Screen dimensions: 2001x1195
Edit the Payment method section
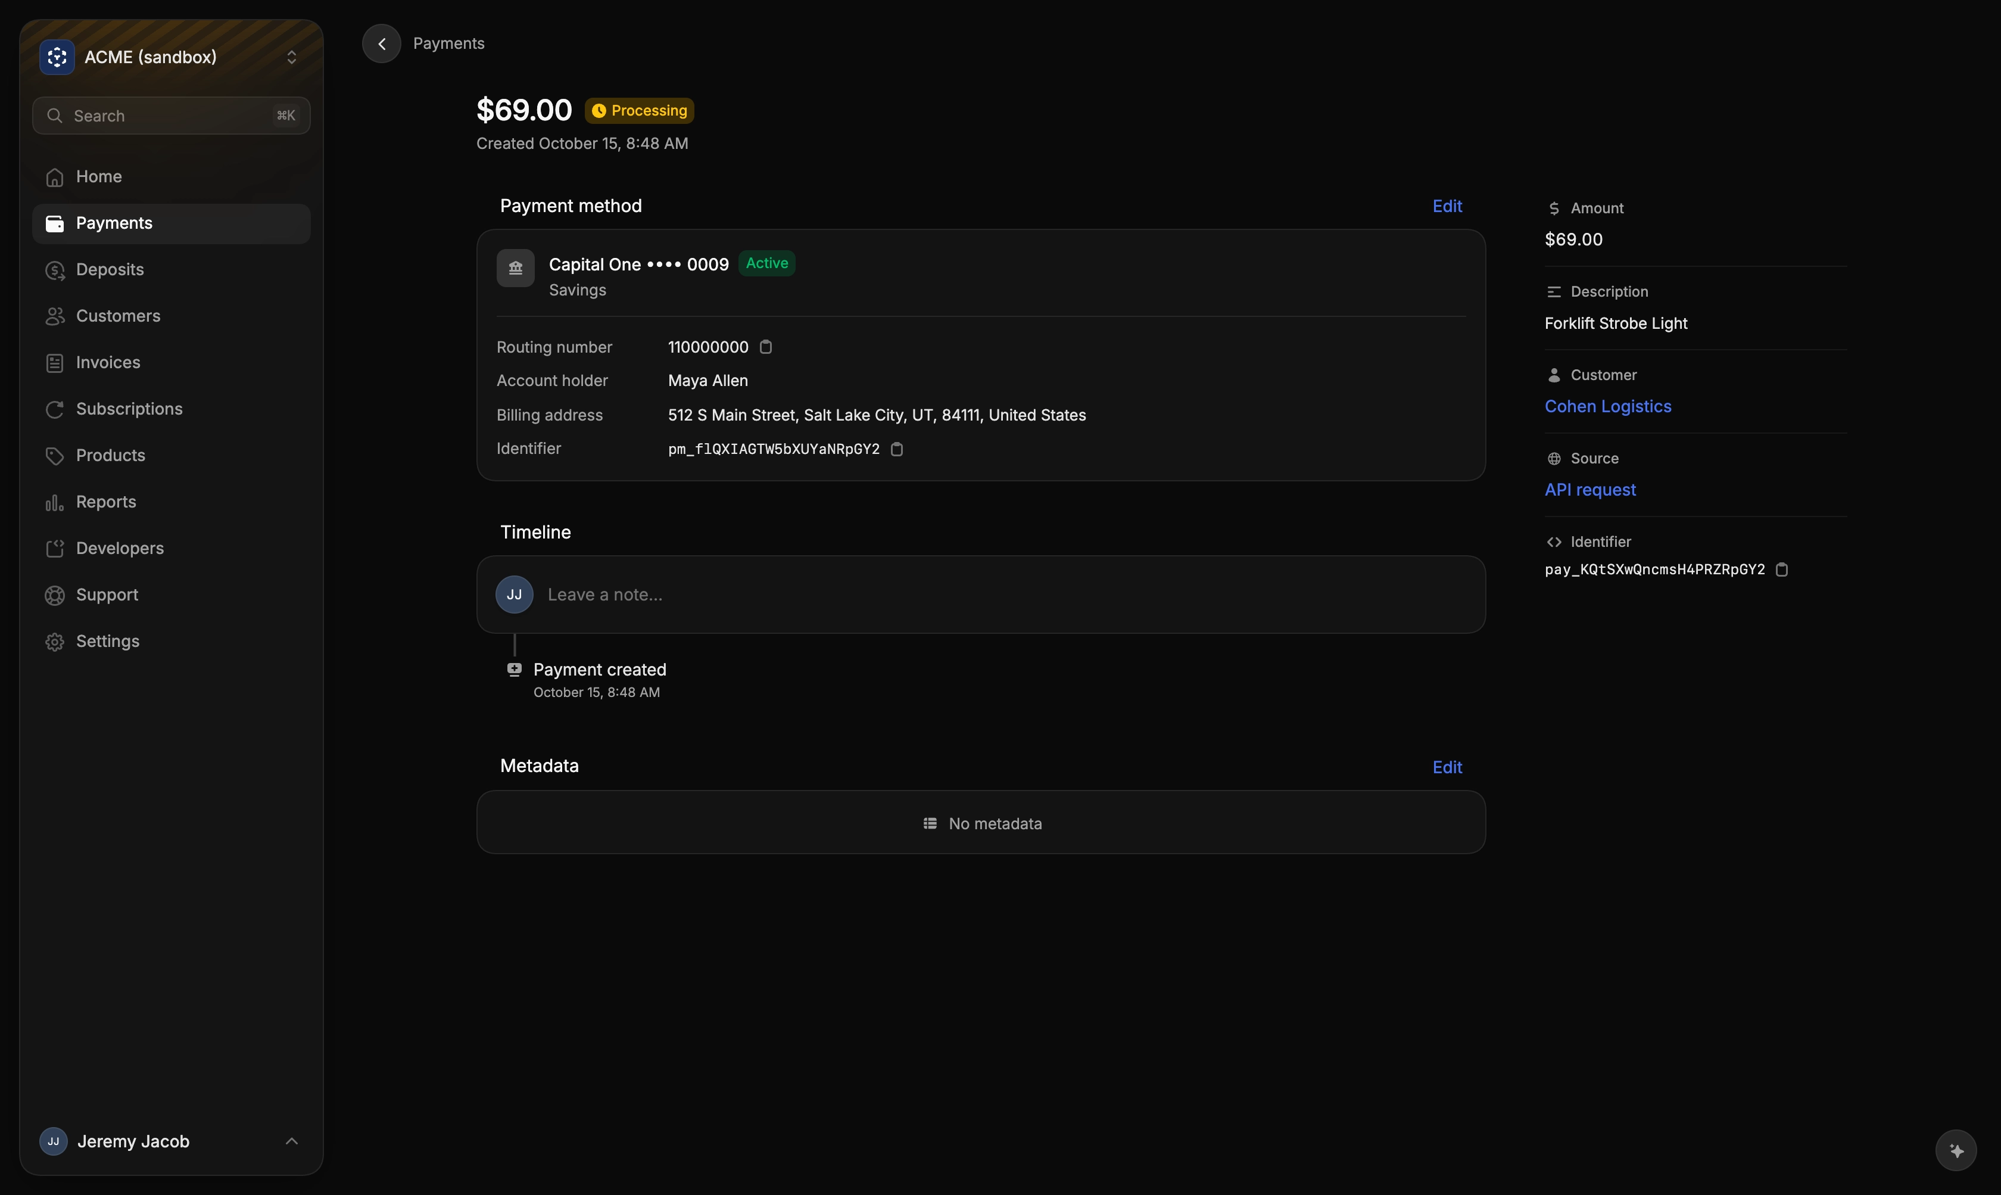1447,206
